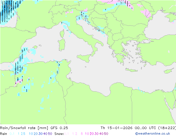Select the Snow legend value 0.1
Viewport: 176px width, 136px height.
[66, 134]
